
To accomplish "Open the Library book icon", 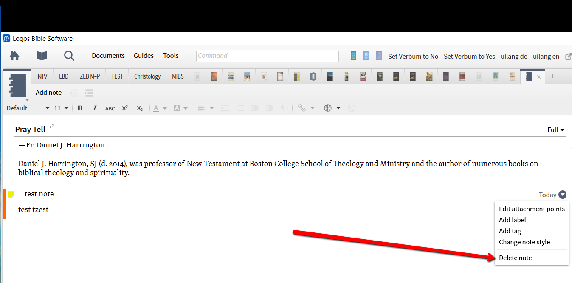I will pos(42,56).
